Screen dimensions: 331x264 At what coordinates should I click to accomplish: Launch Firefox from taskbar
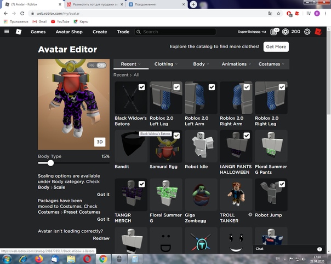[39, 259]
